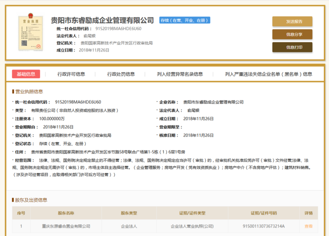The width and height of the screenshot is (329, 236).
Task: Open the business license thumbnail image
Action: 31,32
